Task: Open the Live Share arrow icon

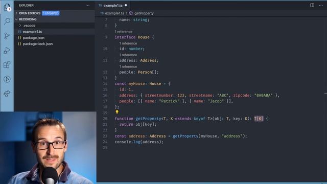Action: point(7,94)
